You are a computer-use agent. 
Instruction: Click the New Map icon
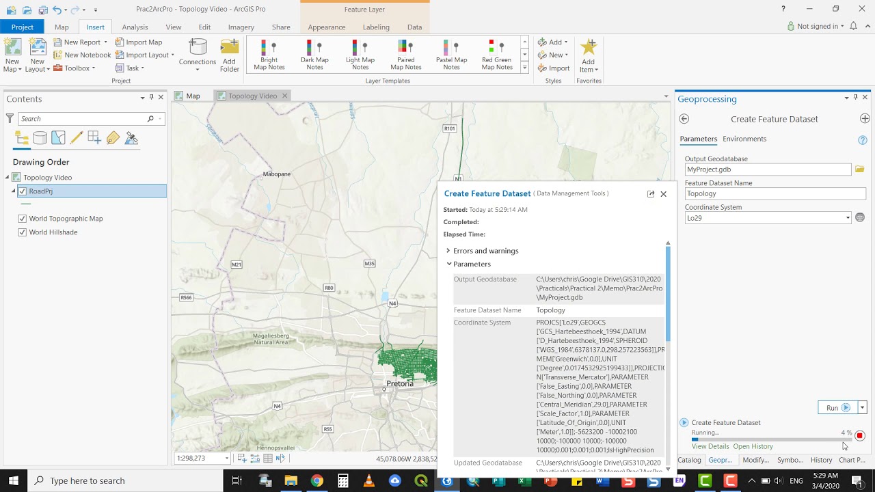click(12, 48)
